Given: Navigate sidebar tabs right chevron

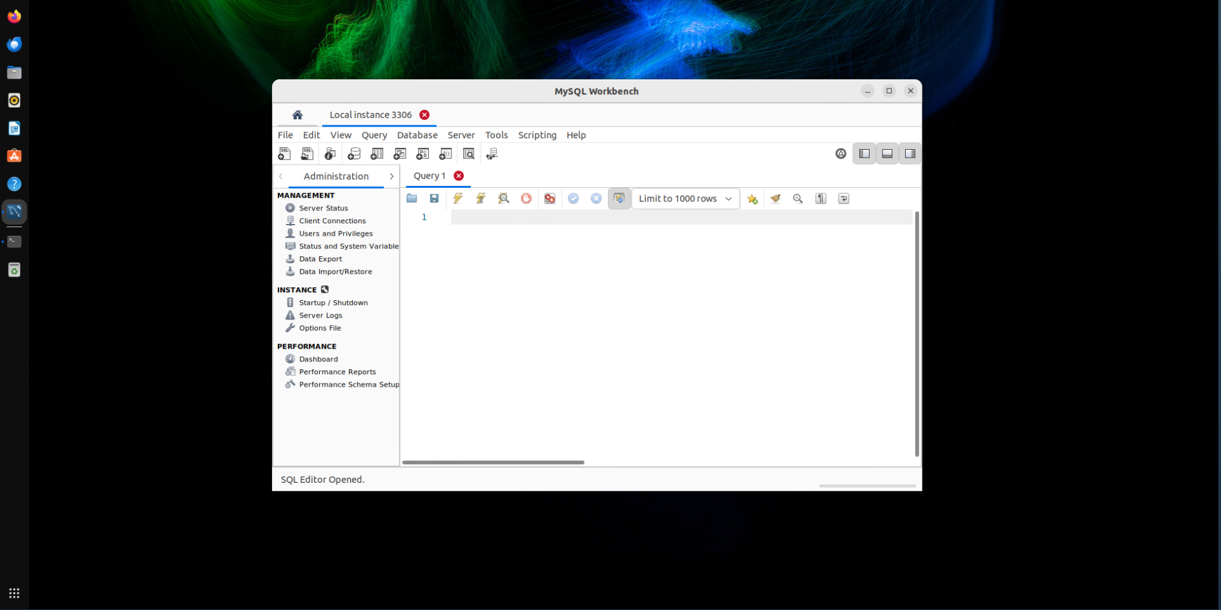Looking at the screenshot, I should tap(391, 176).
